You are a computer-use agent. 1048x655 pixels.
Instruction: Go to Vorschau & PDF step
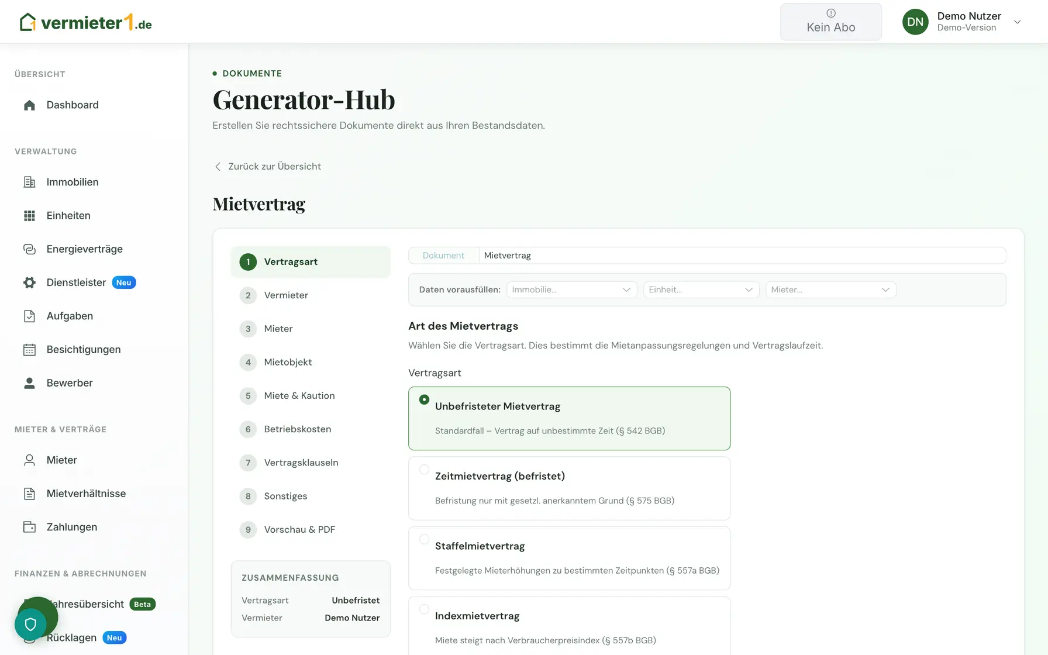pos(311,530)
